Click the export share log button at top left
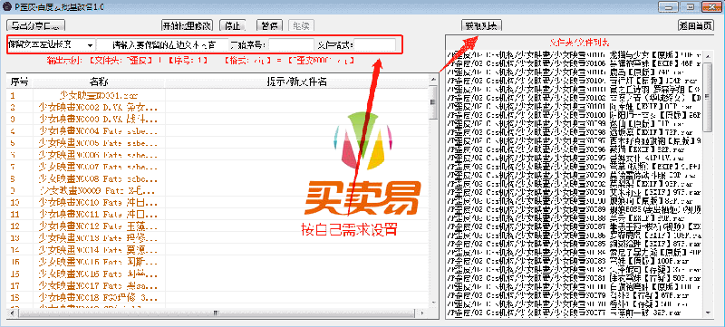 point(35,25)
